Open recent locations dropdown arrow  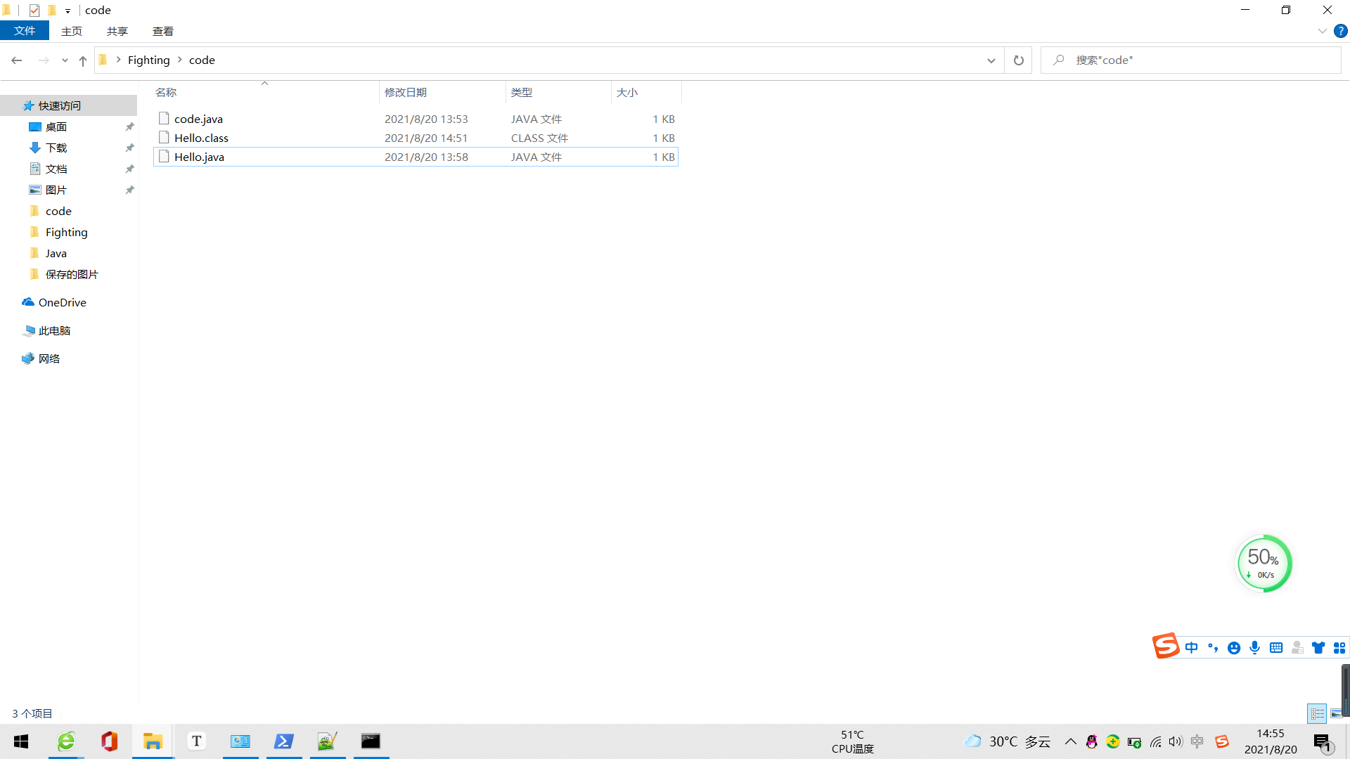tap(65, 60)
